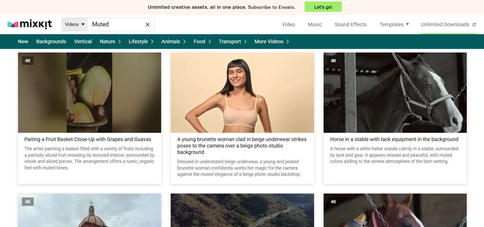The image size is (484, 227).
Task: Open the aerial mountain road video thumbnail
Action: tap(242, 210)
